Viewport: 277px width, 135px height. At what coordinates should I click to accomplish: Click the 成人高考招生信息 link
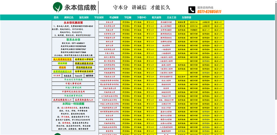[x=62, y=60]
